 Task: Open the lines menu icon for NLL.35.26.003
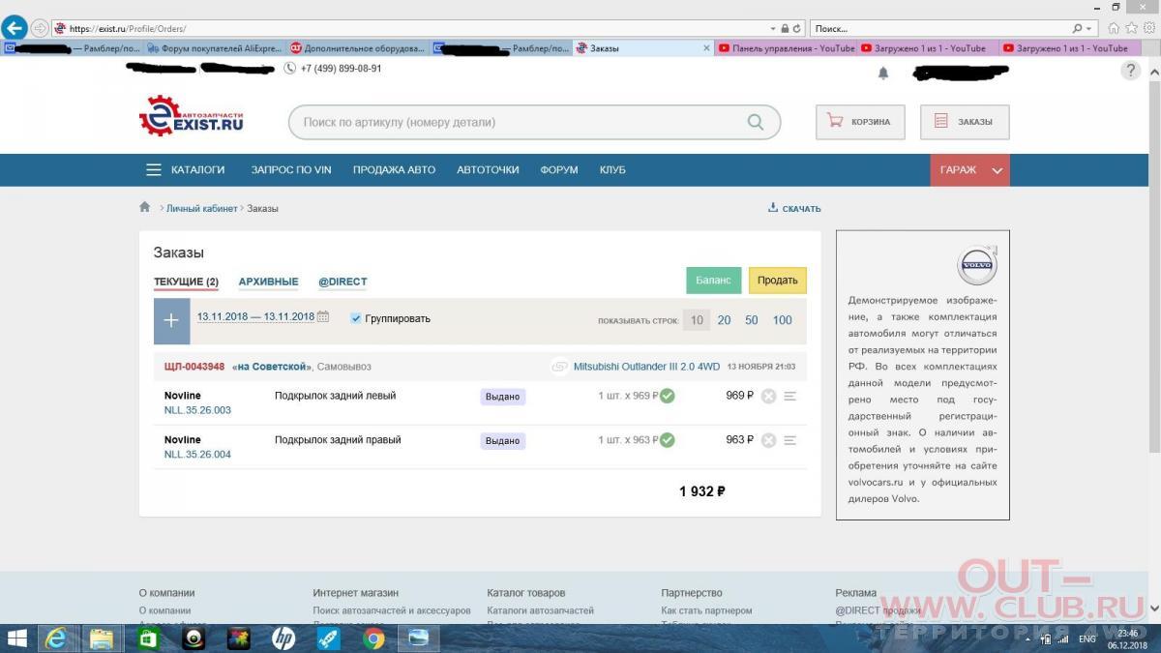pyautogui.click(x=789, y=396)
